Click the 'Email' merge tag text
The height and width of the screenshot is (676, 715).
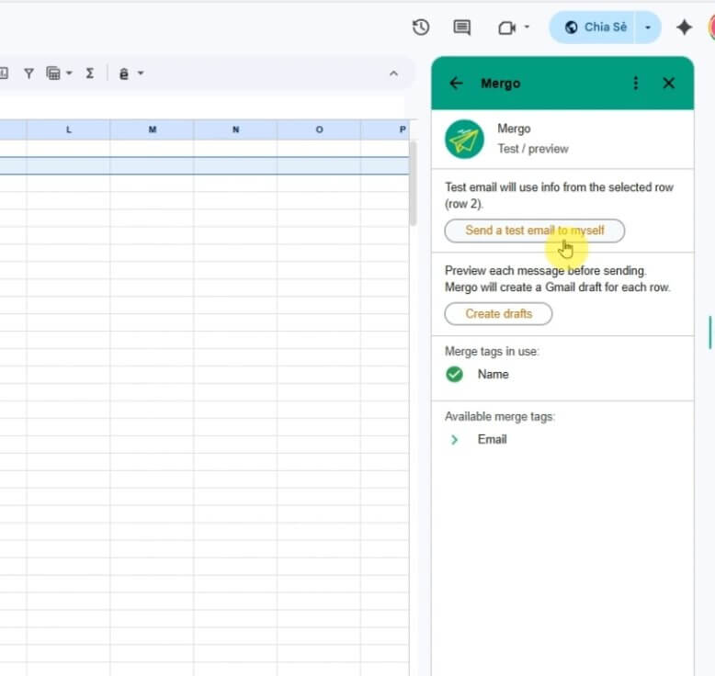point(492,439)
